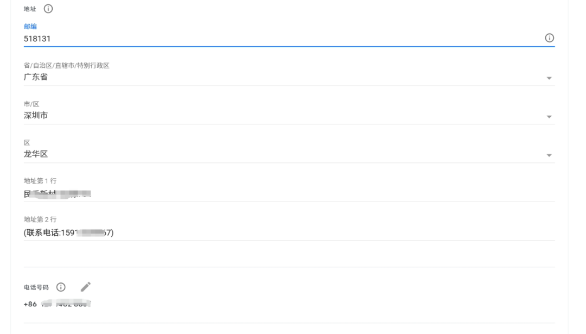Edit phone number with the pencil icon
This screenshot has height=334, width=586.
coord(86,287)
